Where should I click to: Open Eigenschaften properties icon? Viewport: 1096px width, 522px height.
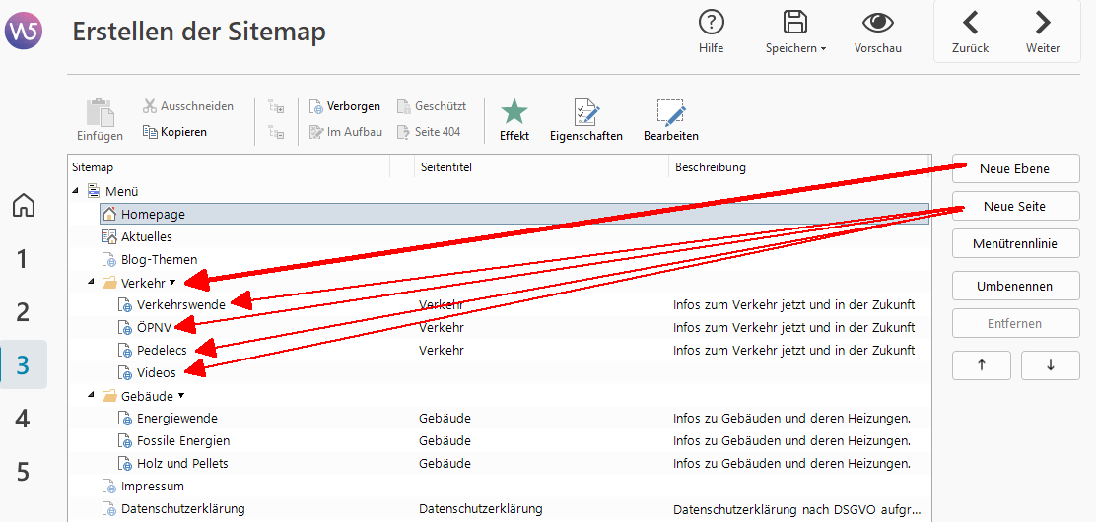(586, 113)
